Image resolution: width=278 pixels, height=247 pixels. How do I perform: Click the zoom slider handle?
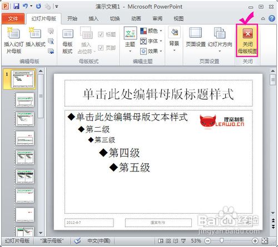tap(221, 241)
